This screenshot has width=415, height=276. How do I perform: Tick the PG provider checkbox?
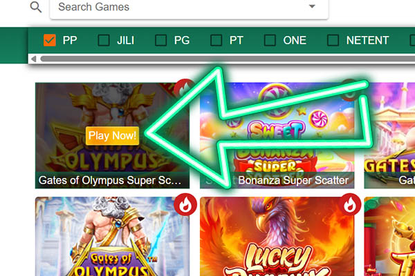[x=160, y=41]
